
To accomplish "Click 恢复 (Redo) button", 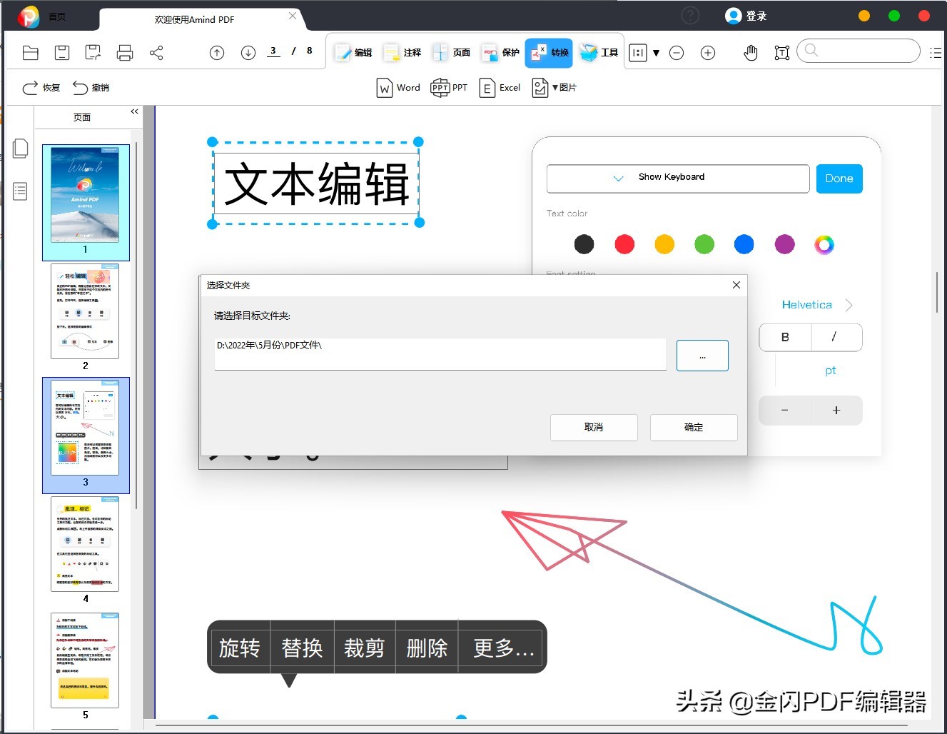I will coord(41,88).
